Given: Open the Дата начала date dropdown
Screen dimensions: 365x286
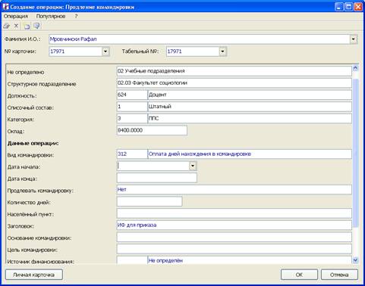Looking at the screenshot, I should pyautogui.click(x=193, y=166).
